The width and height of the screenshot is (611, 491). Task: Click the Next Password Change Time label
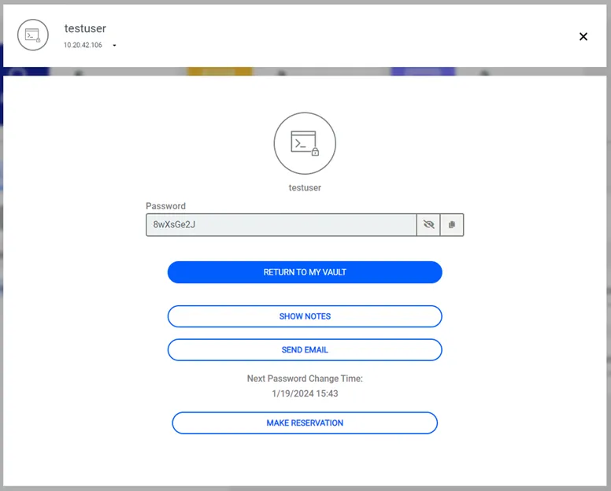click(305, 378)
